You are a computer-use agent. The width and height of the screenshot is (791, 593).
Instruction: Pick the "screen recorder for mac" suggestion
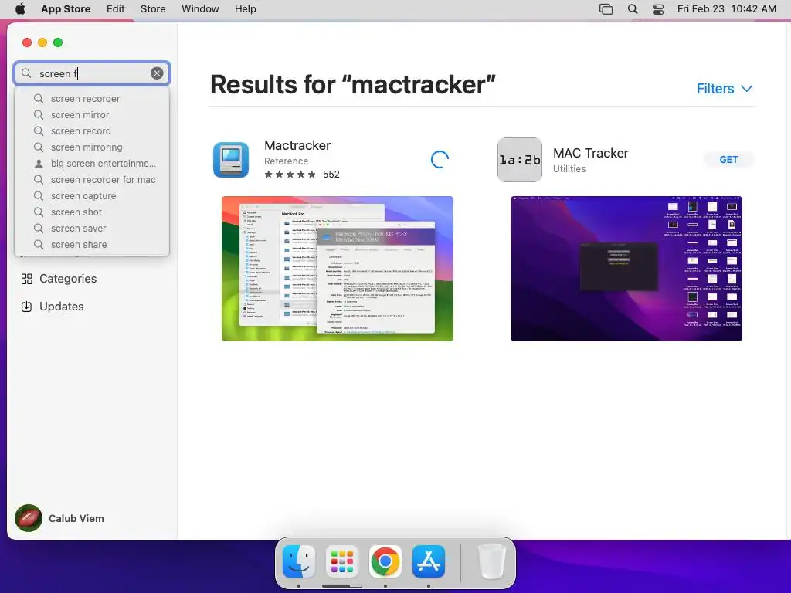92,179
